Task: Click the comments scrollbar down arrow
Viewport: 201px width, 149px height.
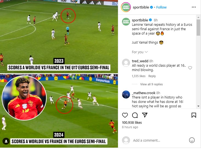Action: point(198,106)
